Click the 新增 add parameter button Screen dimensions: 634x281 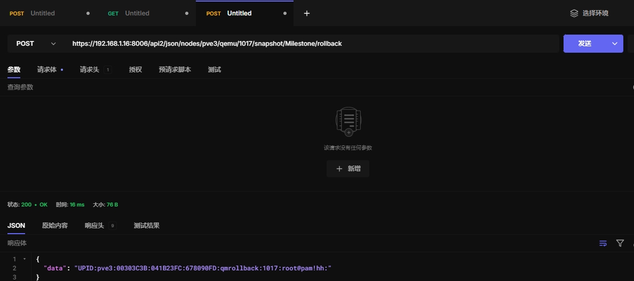click(x=348, y=169)
